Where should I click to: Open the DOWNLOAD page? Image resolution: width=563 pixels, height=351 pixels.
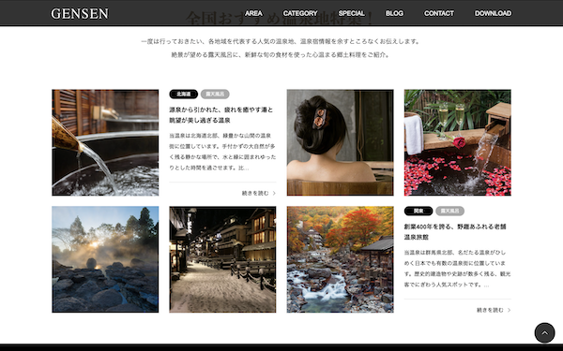pos(493,13)
